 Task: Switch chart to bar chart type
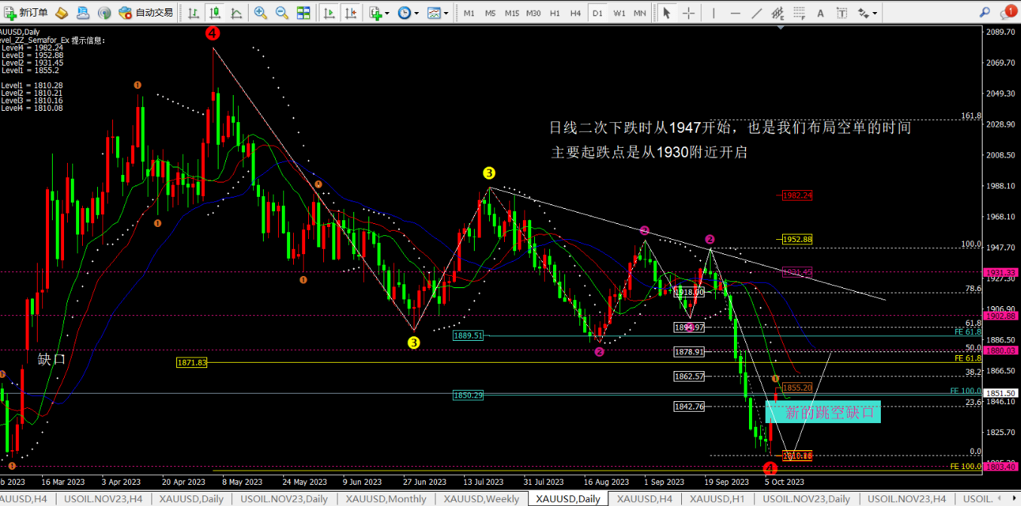click(194, 13)
